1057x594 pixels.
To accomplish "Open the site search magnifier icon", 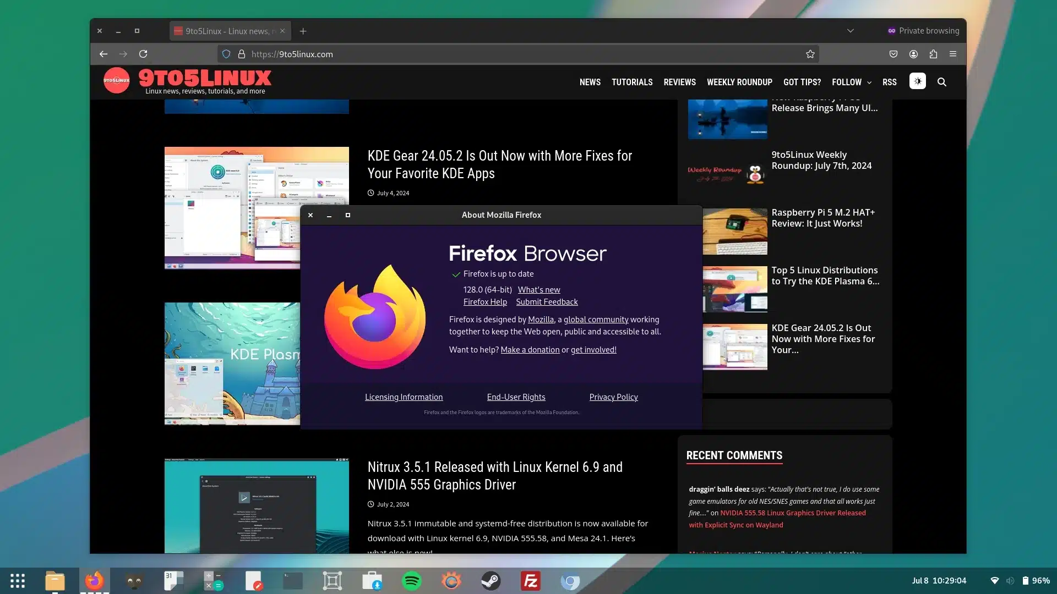I will [x=942, y=82].
